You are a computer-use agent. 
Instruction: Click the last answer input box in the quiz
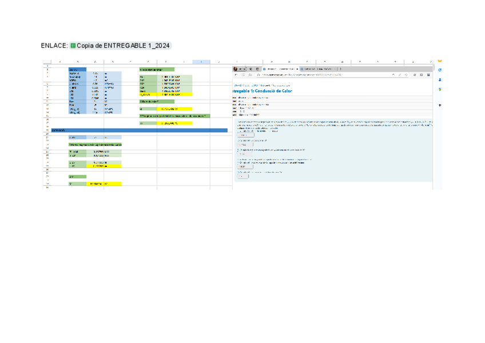coord(242,176)
